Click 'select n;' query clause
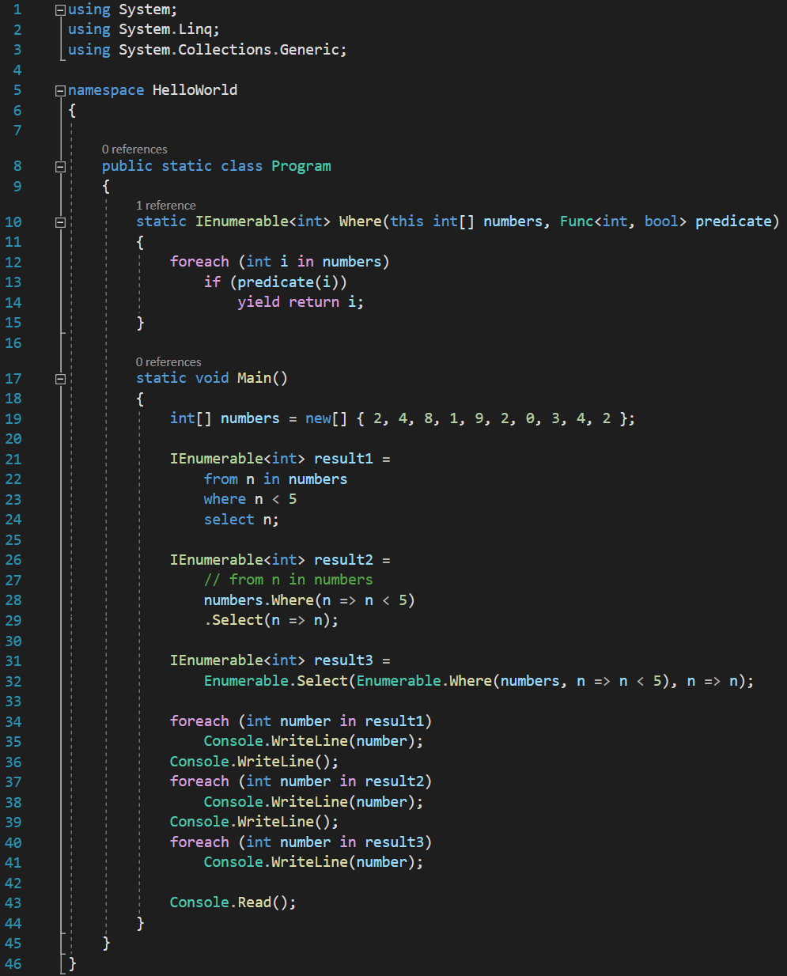Viewport: 787px width, 976px height. 241,520
